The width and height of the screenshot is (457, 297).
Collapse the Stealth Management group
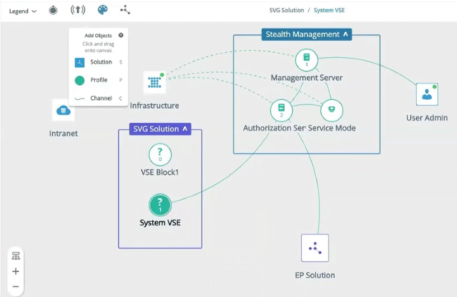pos(346,34)
